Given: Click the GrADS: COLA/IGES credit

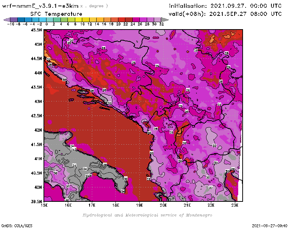Looking at the screenshot, I should [x=17, y=226].
